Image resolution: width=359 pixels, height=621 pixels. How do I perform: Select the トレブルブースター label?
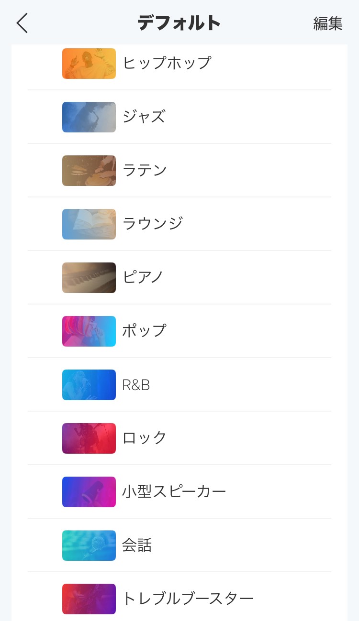coord(188,599)
